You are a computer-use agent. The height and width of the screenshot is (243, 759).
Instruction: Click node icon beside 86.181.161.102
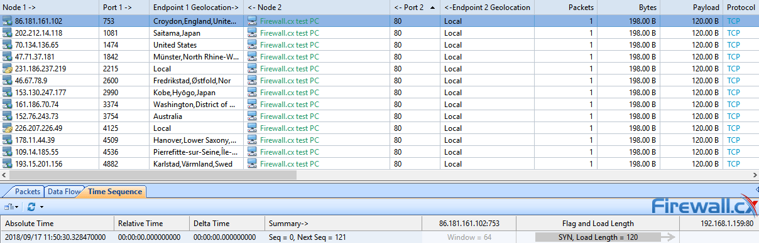pos(8,21)
